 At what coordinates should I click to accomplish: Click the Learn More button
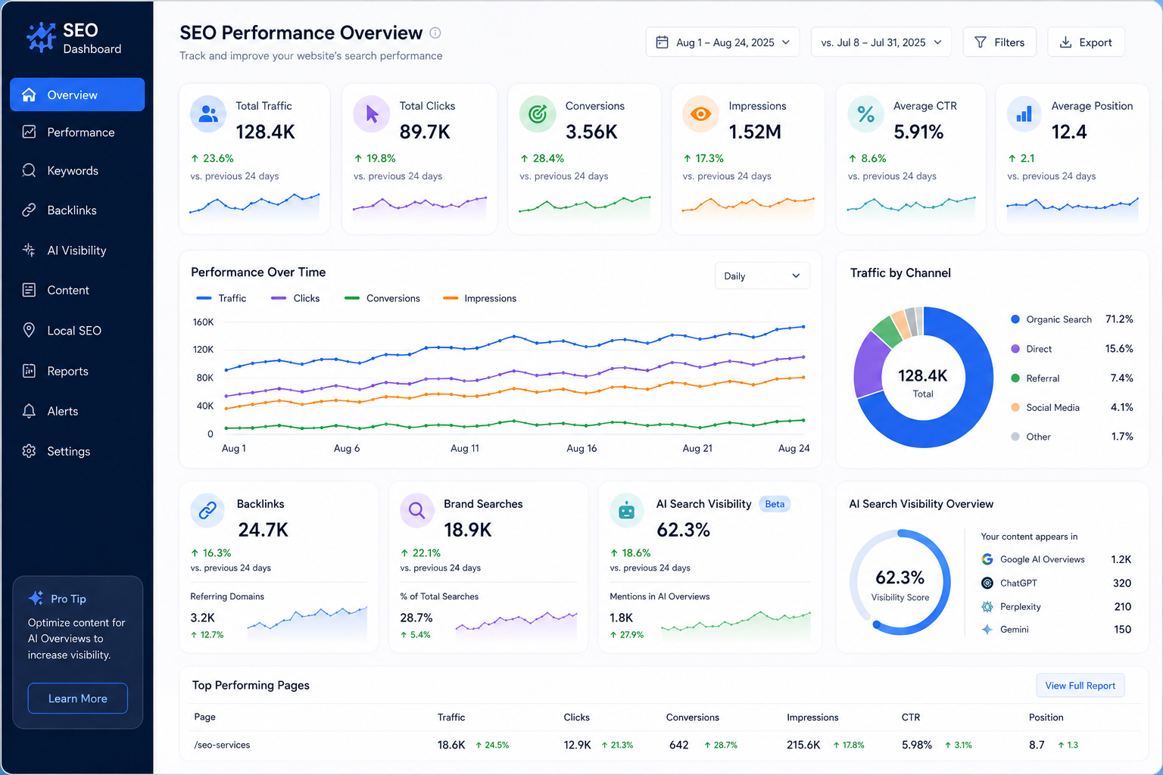[x=78, y=698]
